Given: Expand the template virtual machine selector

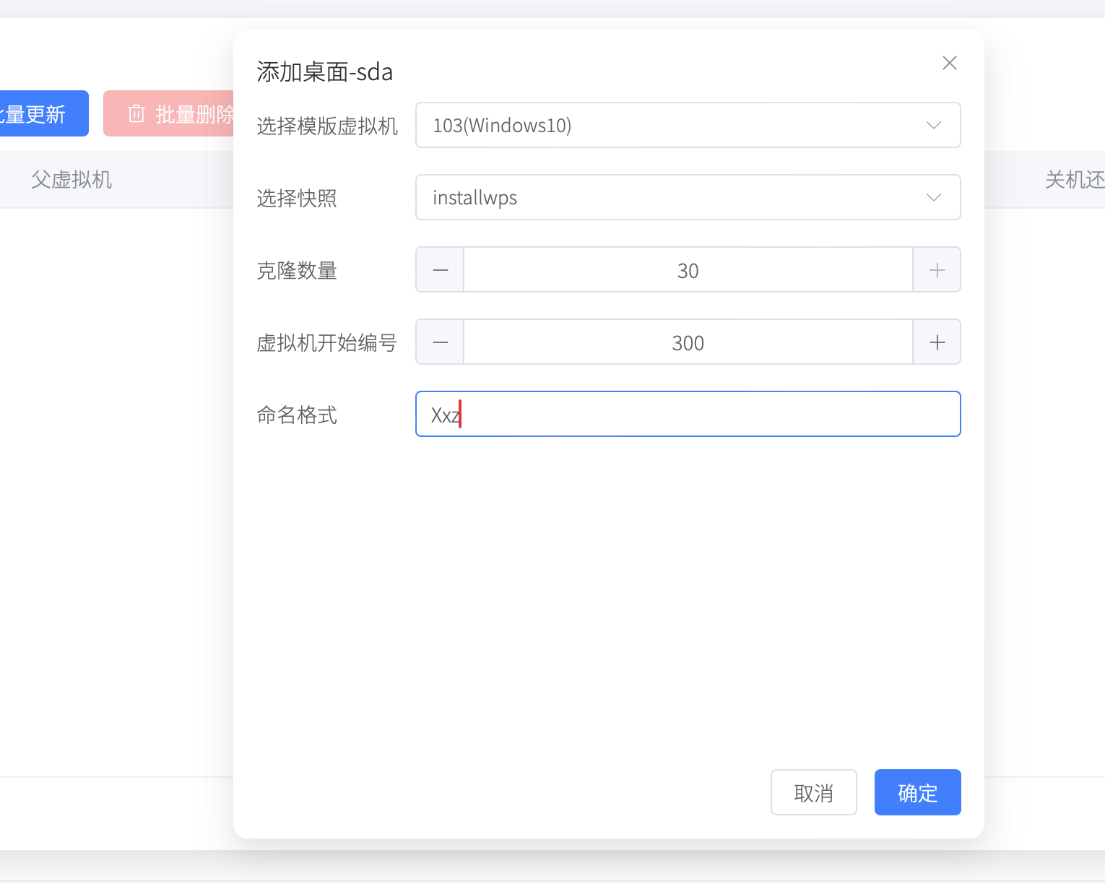Looking at the screenshot, I should point(688,125).
